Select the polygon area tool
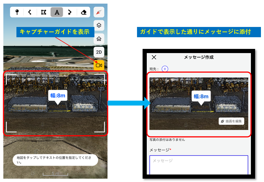Image resolution: width=264 pixels, height=182 pixels. pos(44,12)
